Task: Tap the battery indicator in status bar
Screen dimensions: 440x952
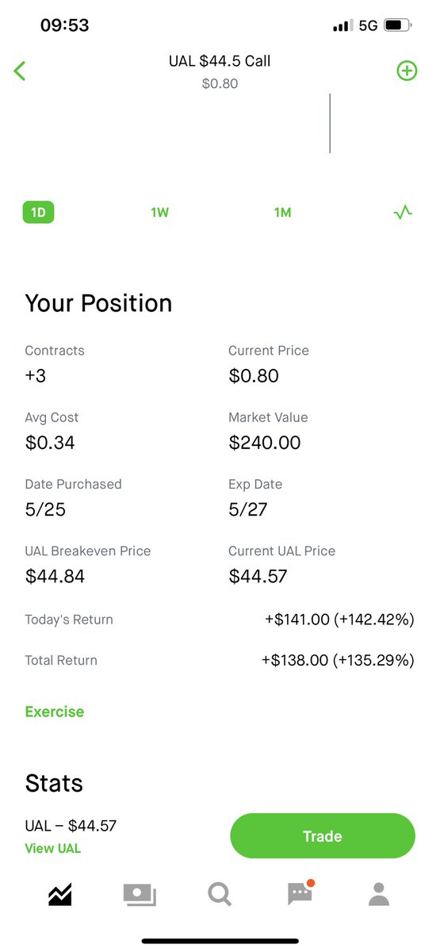Action: 396,25
